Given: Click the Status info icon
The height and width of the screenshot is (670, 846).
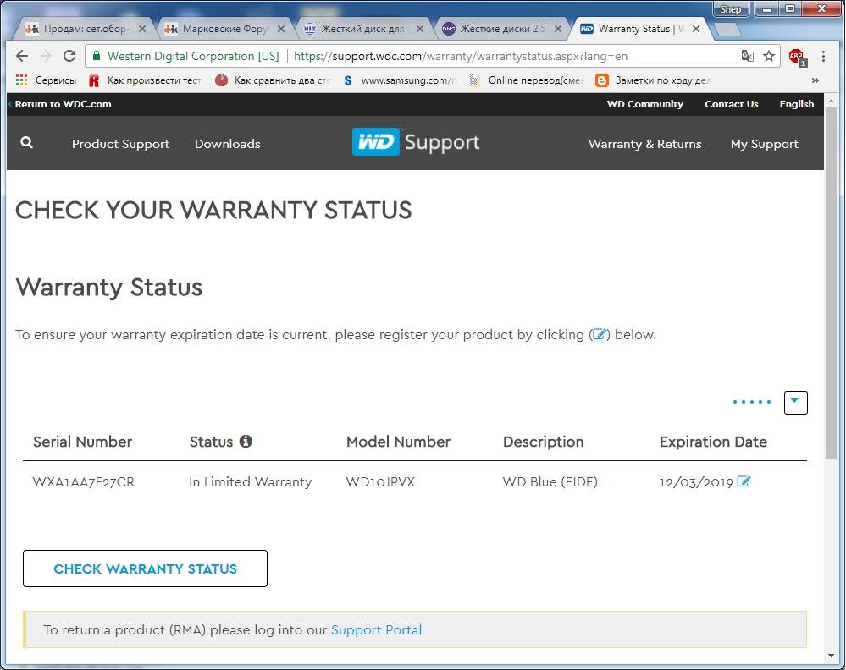Looking at the screenshot, I should [x=246, y=442].
